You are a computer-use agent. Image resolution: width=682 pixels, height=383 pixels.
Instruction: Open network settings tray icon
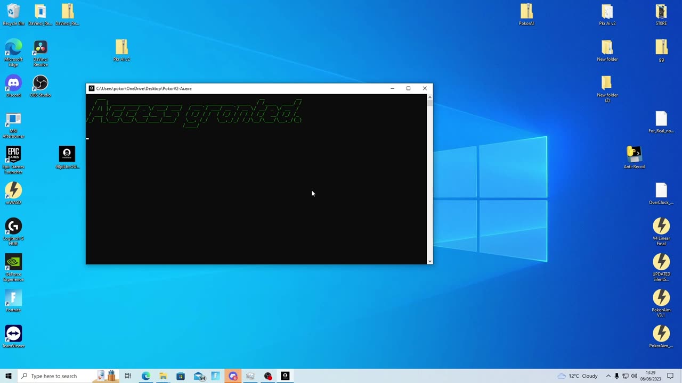[626, 376]
